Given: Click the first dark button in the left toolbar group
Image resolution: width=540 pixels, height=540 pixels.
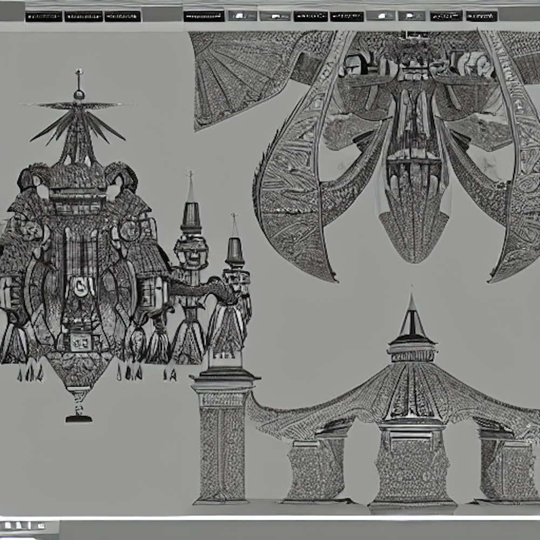Looking at the screenshot, I should pyautogui.click(x=43, y=16).
